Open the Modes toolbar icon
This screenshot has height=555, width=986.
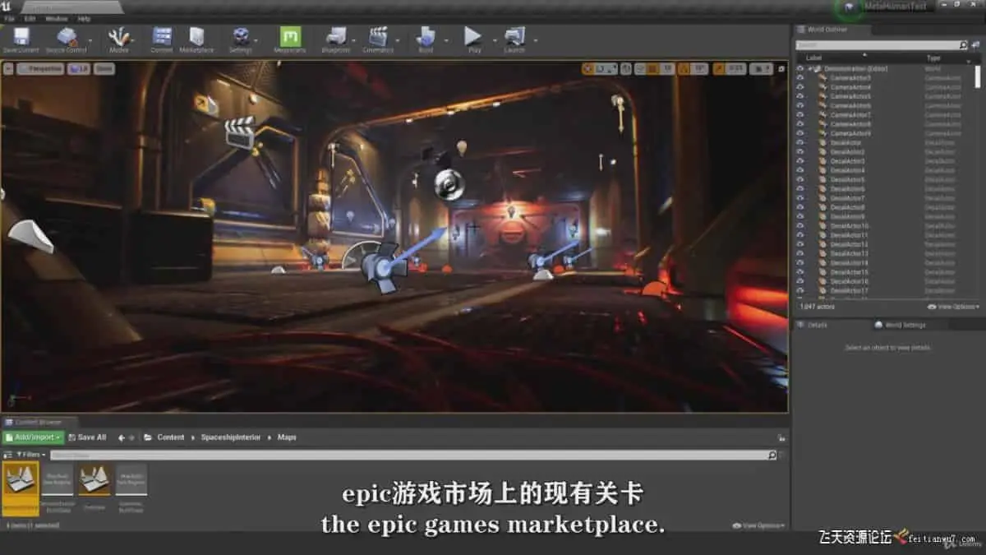pyautogui.click(x=119, y=39)
